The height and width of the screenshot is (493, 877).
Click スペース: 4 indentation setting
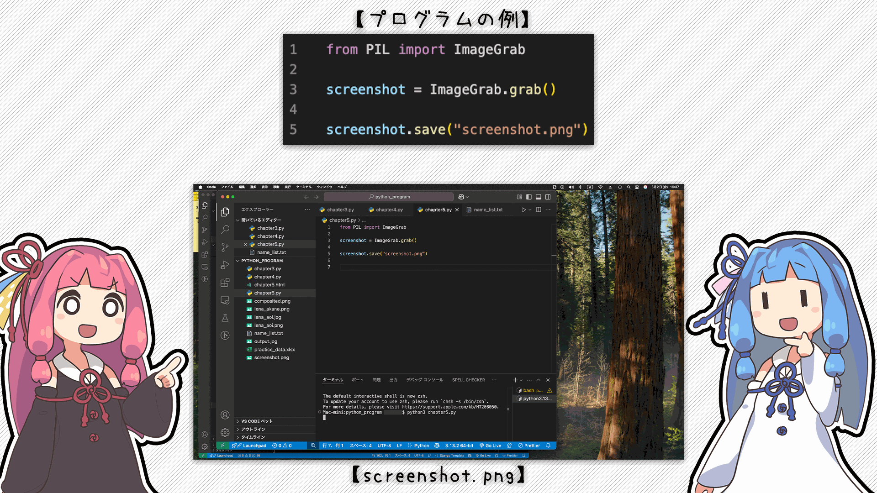(x=360, y=446)
